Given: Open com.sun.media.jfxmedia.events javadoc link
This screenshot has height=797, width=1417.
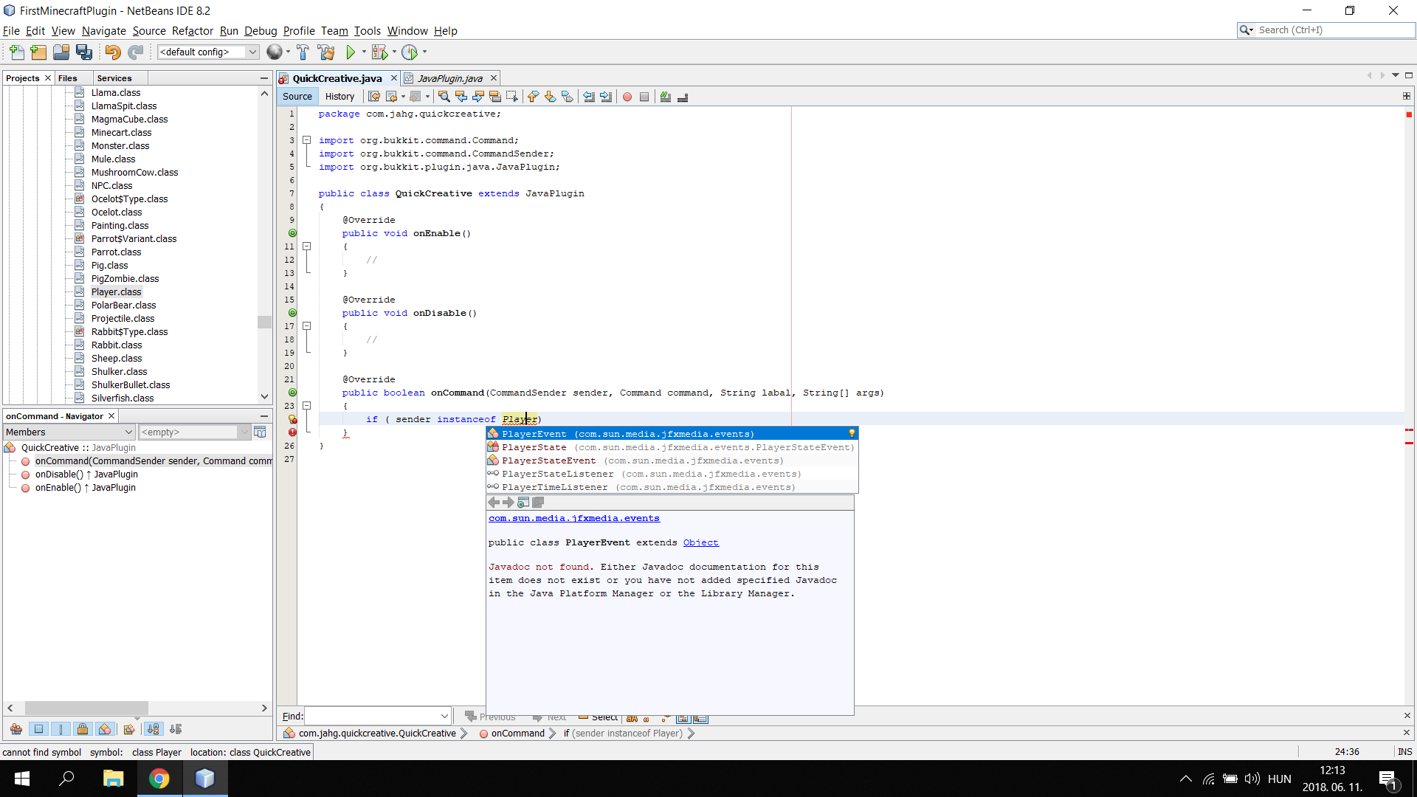Looking at the screenshot, I should 573,518.
